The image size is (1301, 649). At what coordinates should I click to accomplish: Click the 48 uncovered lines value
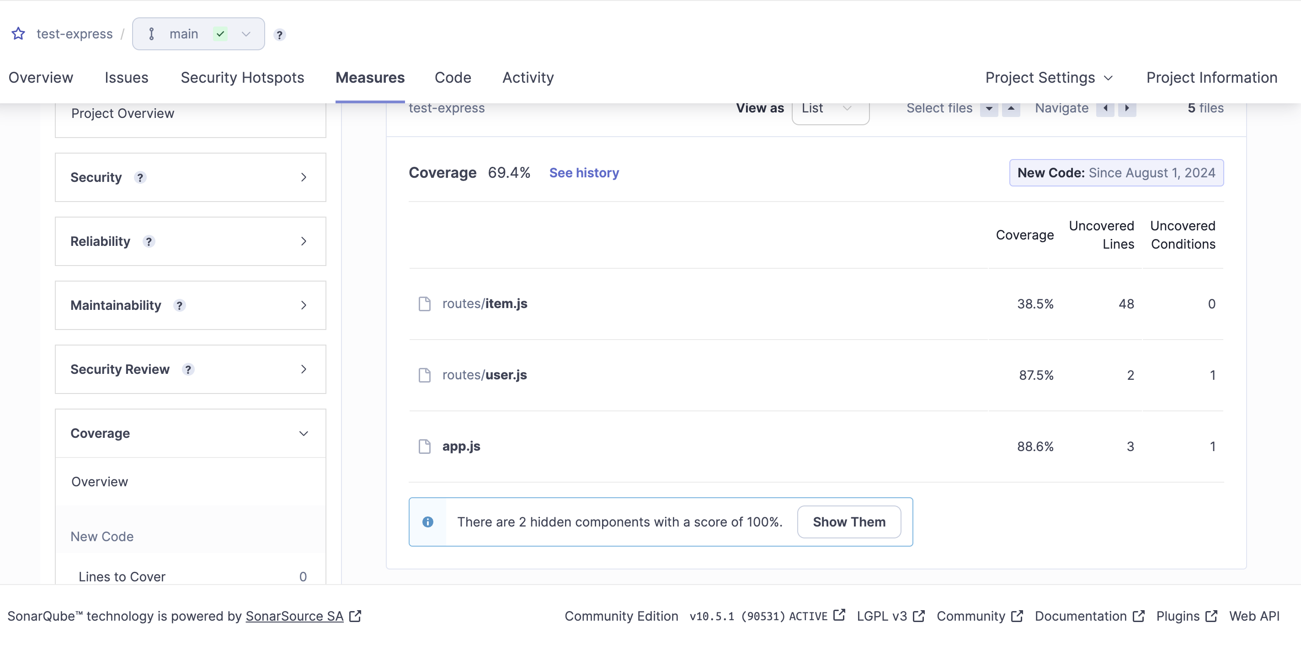click(1126, 304)
